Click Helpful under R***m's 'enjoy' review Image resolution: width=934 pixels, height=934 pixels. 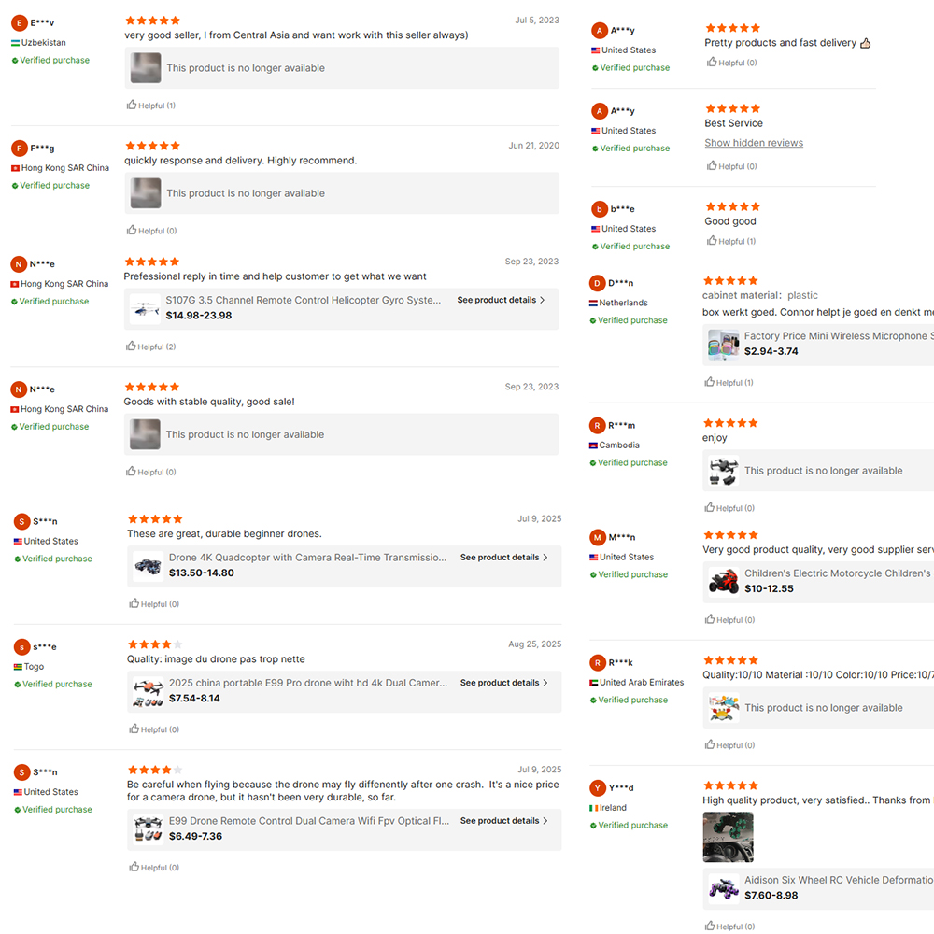click(729, 508)
